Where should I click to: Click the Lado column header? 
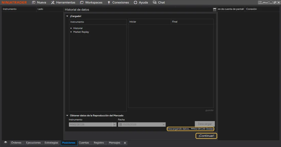[50, 9]
